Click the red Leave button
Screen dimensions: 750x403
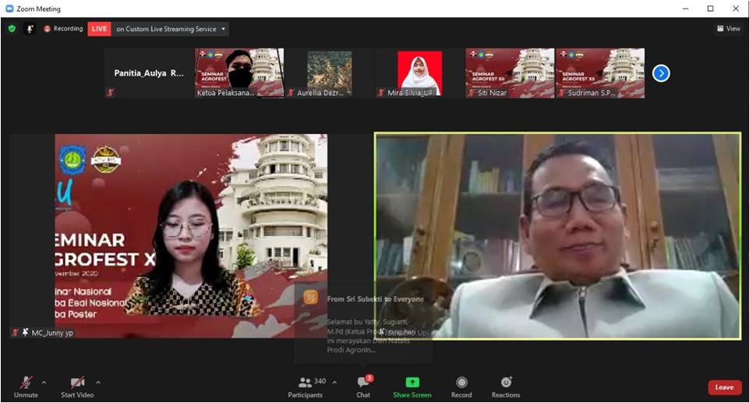(x=724, y=387)
